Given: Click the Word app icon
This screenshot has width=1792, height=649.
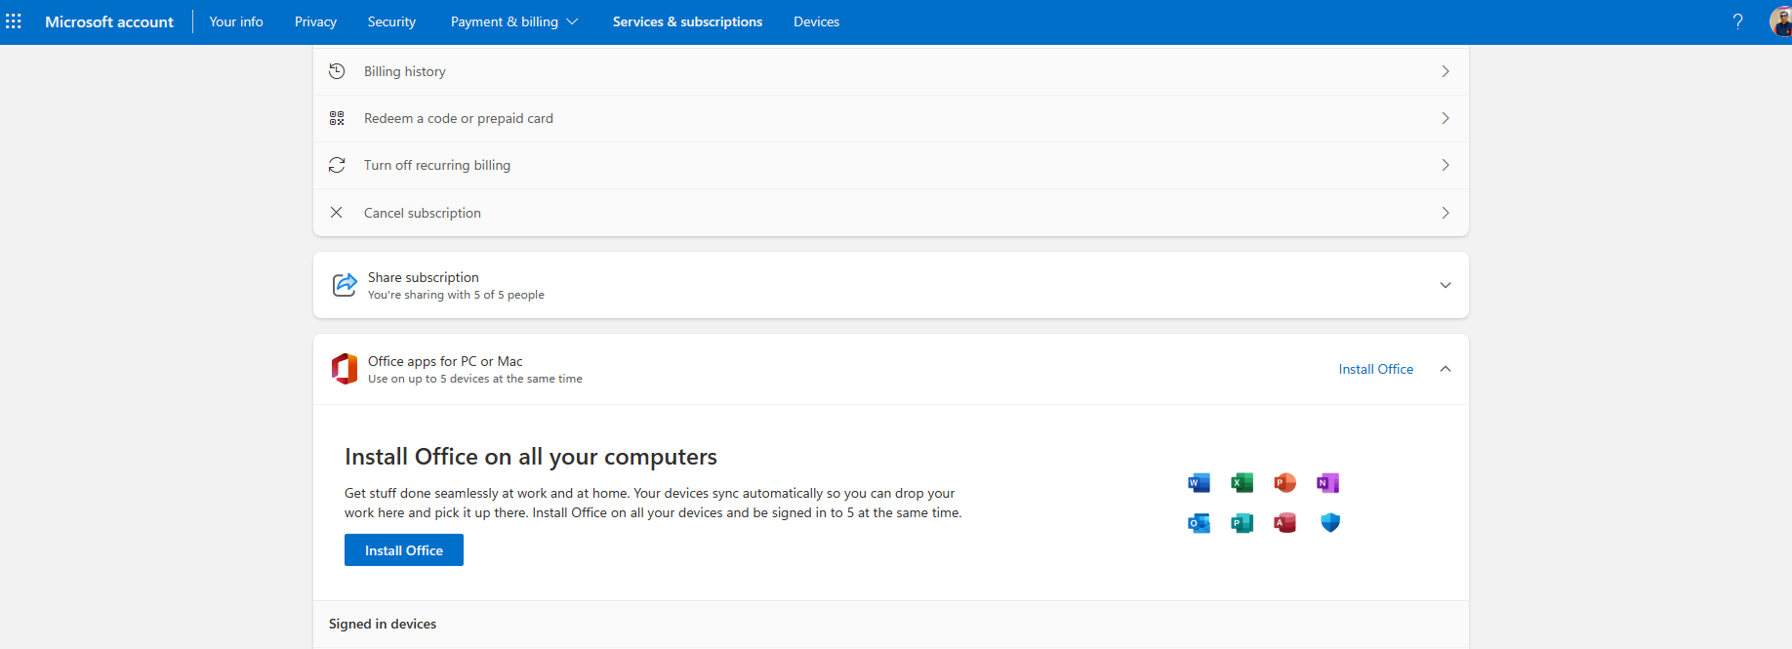Looking at the screenshot, I should coord(1199,482).
